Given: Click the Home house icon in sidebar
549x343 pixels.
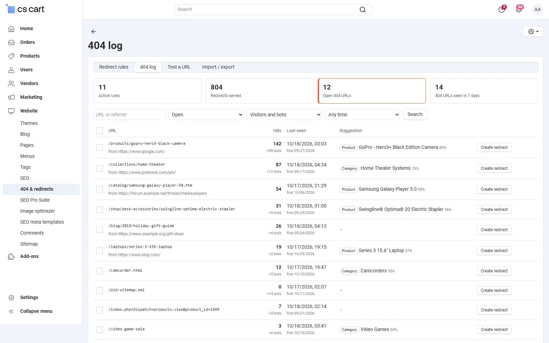Looking at the screenshot, I should coord(11,29).
